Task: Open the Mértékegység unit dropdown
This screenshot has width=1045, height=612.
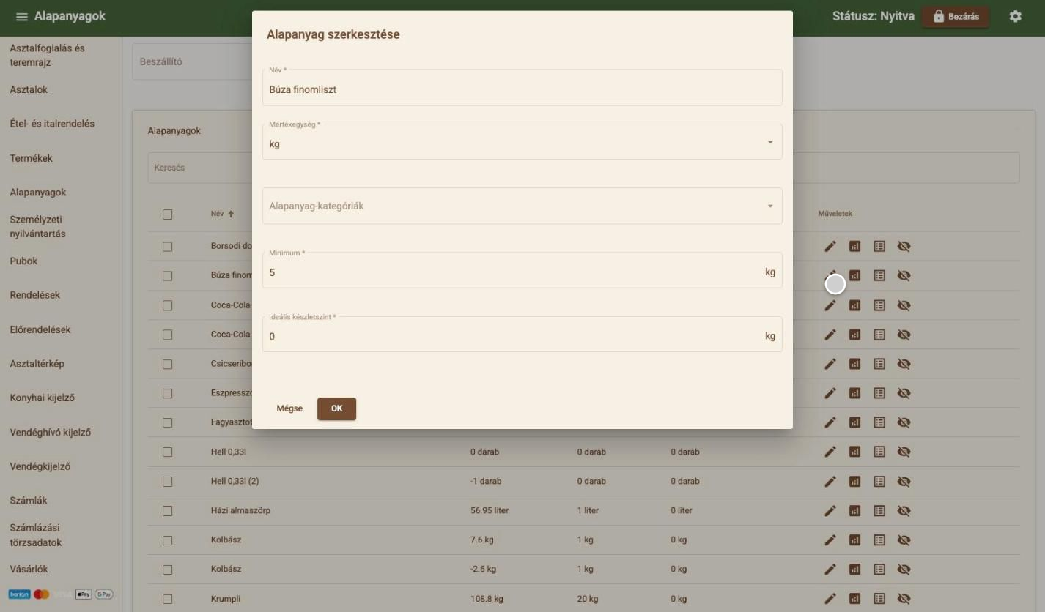Action: click(522, 142)
